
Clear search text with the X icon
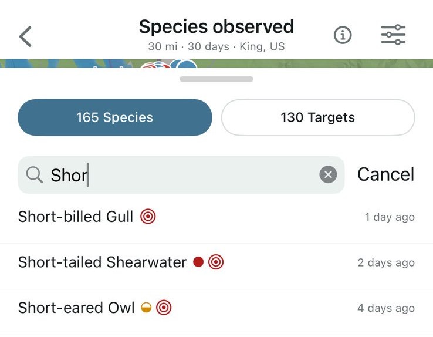[328, 174]
